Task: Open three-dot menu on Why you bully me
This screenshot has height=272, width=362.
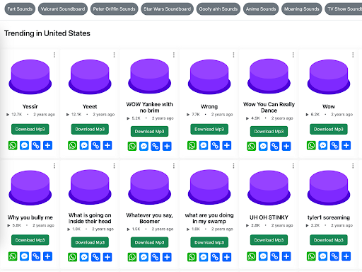Action: [x=54, y=166]
